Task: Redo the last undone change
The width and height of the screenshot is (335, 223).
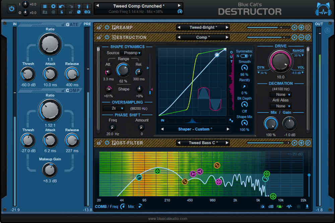Action: [69, 6]
